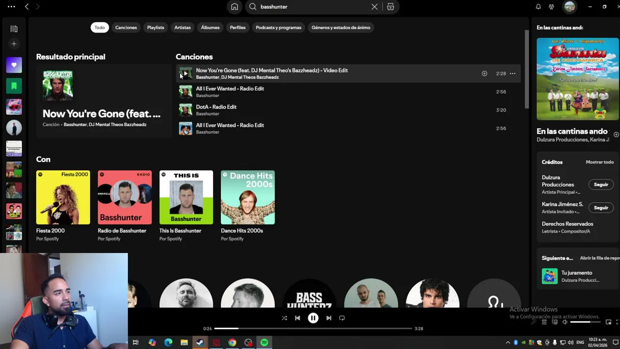620x349 pixels.
Task: Open the user profile avatar
Action: [x=570, y=7]
